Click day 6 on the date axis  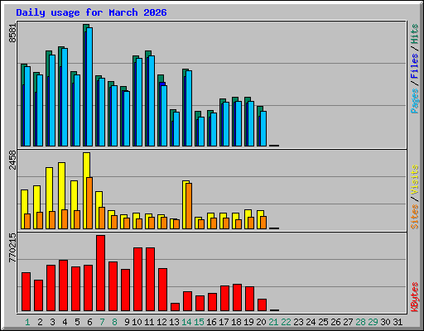pos(89,322)
